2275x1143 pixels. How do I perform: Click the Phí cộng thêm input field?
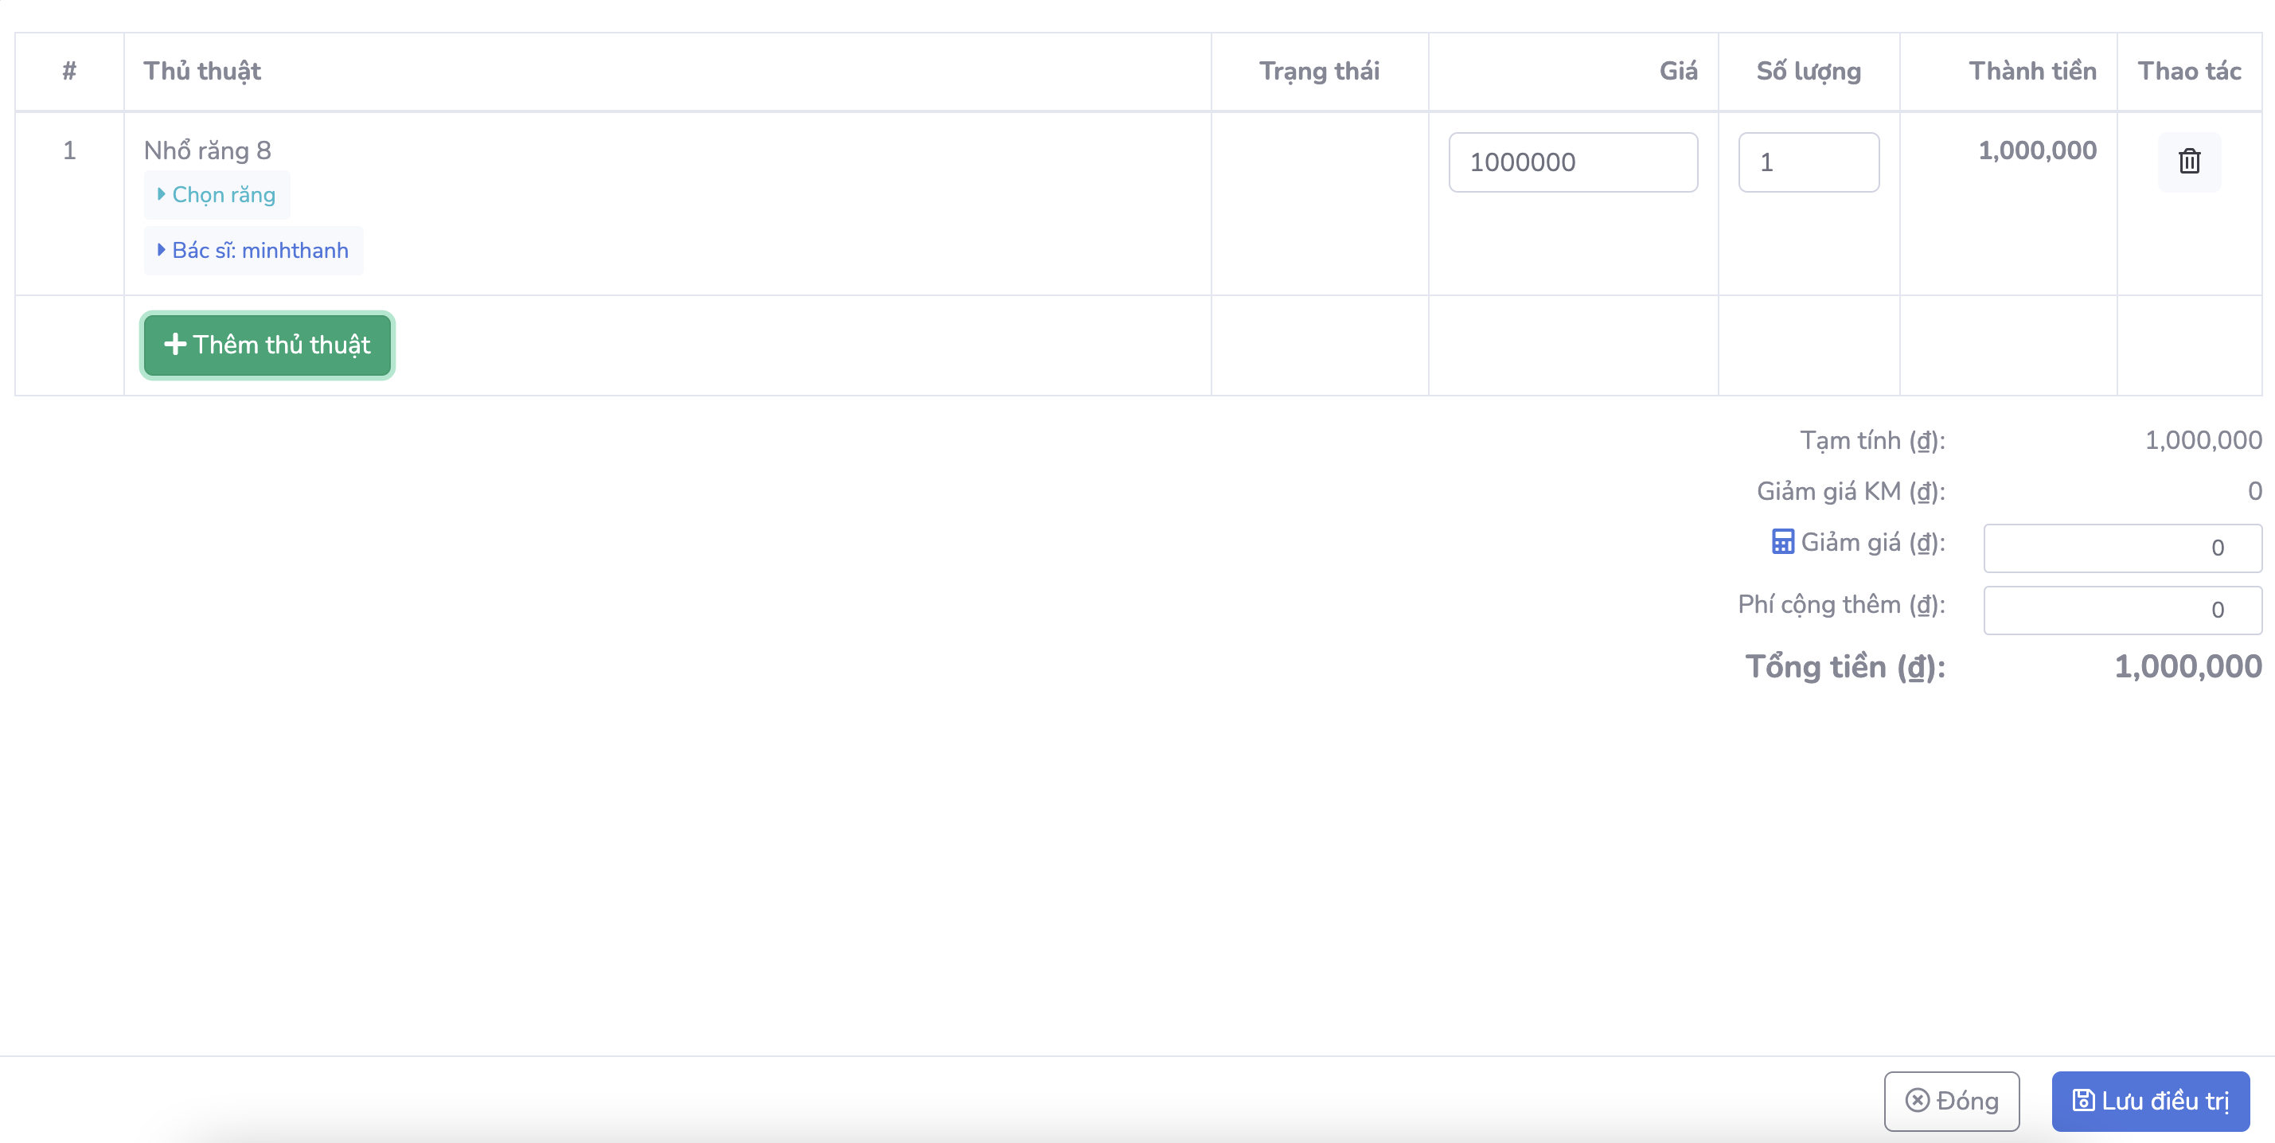(x=2121, y=611)
